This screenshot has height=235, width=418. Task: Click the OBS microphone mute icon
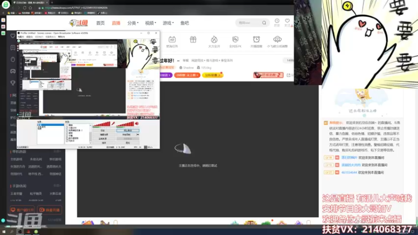point(113,124)
